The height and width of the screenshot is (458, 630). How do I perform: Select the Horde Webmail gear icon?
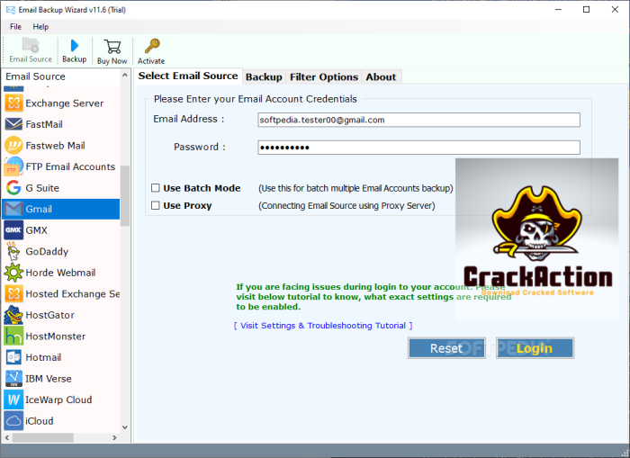[x=13, y=273]
